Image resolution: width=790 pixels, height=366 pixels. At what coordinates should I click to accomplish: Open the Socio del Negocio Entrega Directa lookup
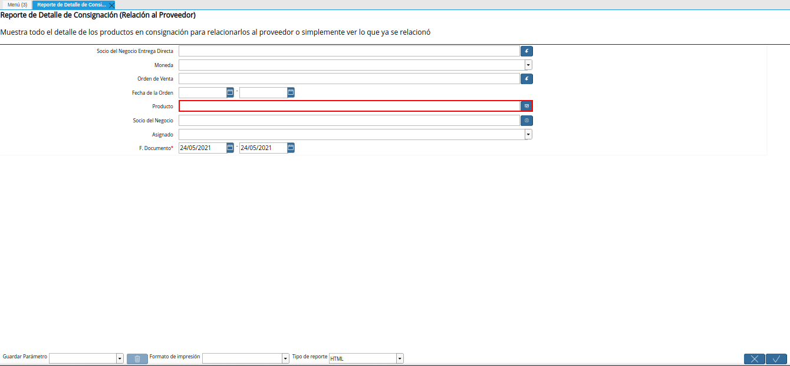click(x=526, y=51)
